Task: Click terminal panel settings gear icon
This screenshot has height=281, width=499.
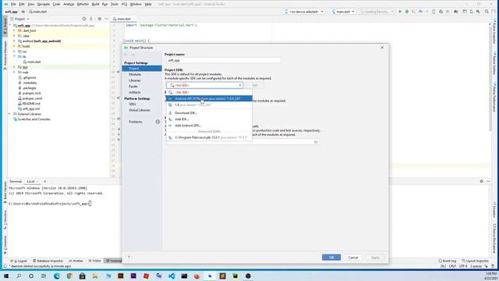Action: pos(482,181)
